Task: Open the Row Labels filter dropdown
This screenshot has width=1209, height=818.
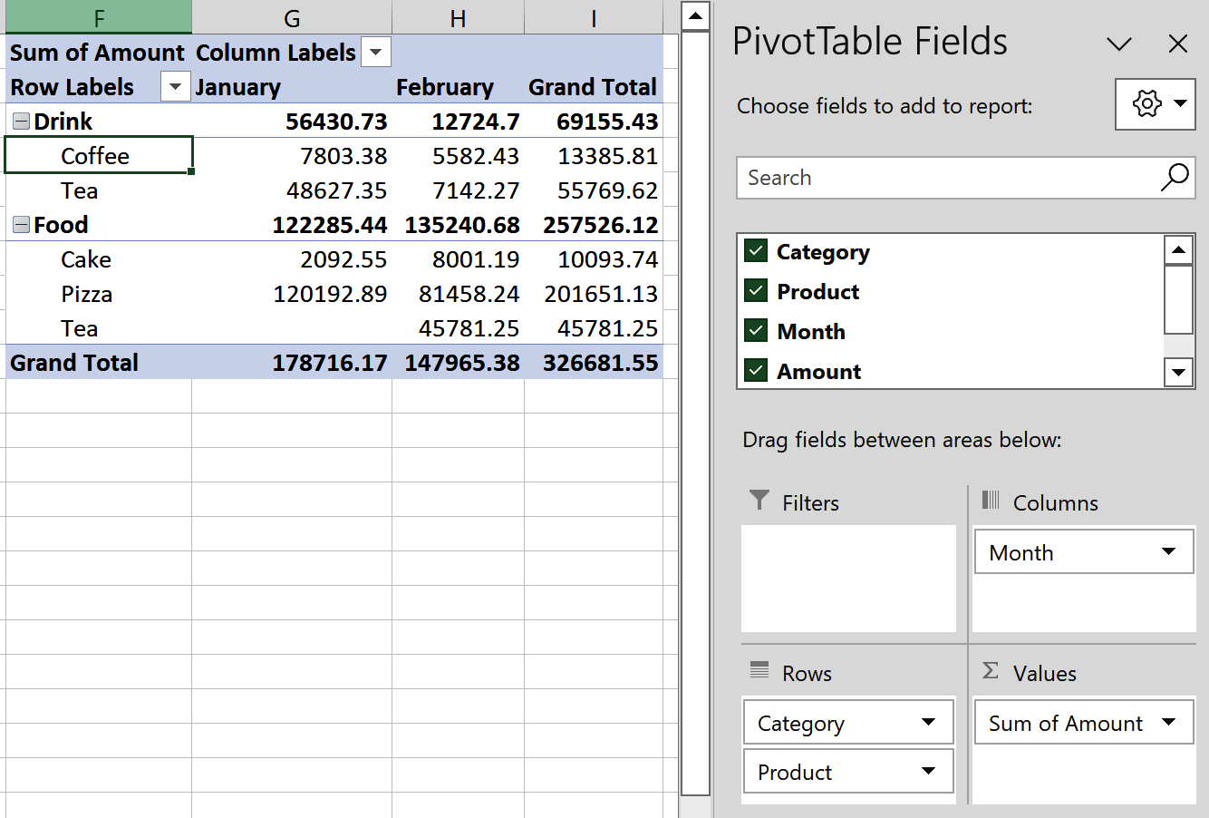Action: click(x=175, y=87)
